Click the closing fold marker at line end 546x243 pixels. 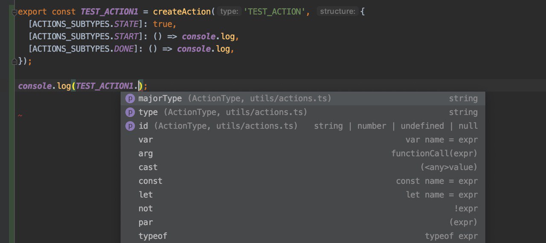point(15,61)
